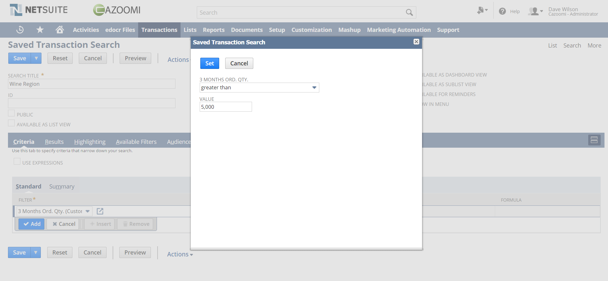The width and height of the screenshot is (608, 281).
Task: Open the Recent Records history icon
Action: [20, 30]
